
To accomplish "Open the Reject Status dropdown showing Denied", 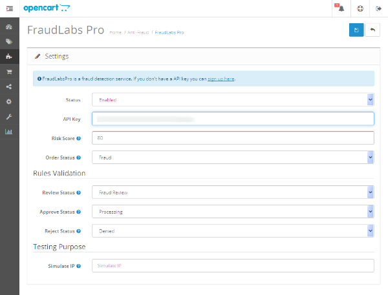I will point(233,230).
